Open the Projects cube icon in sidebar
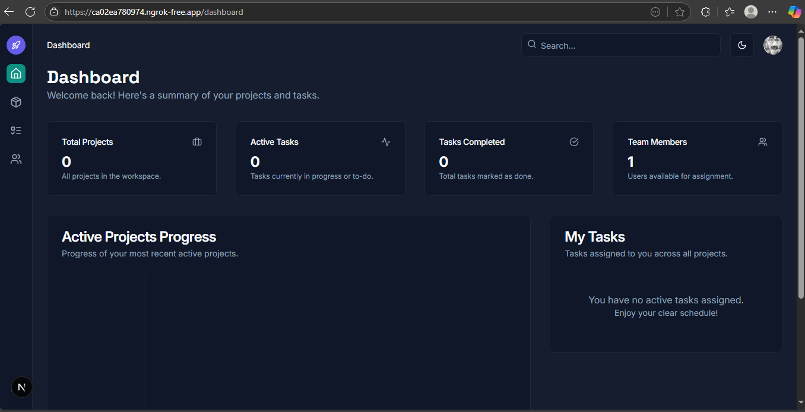The image size is (805, 412). (x=16, y=102)
